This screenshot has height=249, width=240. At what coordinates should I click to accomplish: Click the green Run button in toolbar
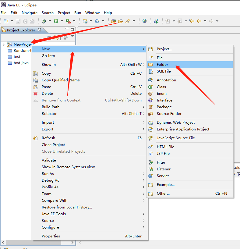tap(56, 21)
